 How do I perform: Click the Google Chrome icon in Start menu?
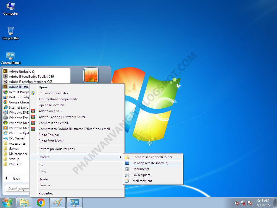tap(5, 102)
